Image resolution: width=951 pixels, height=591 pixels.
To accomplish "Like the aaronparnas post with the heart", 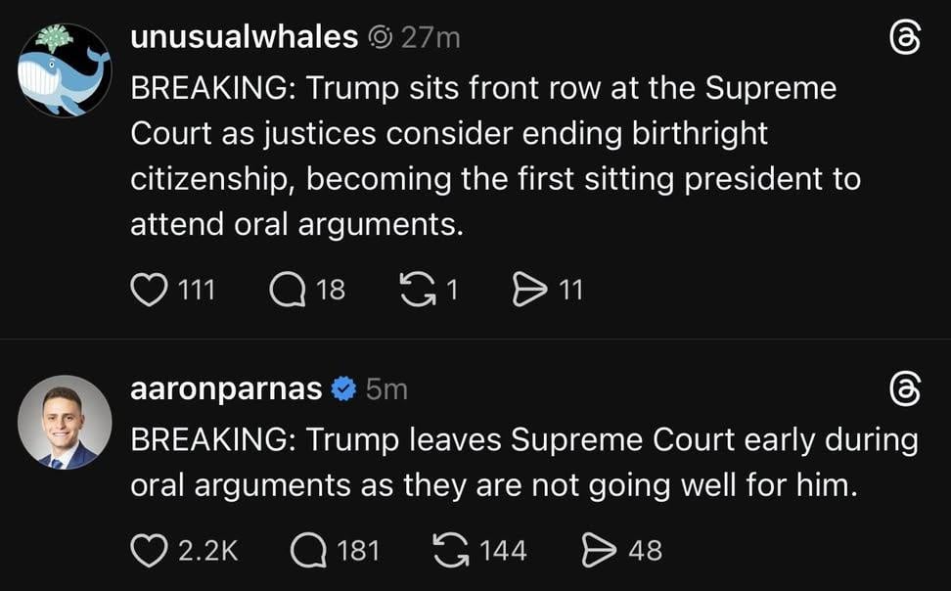I will coord(149,550).
